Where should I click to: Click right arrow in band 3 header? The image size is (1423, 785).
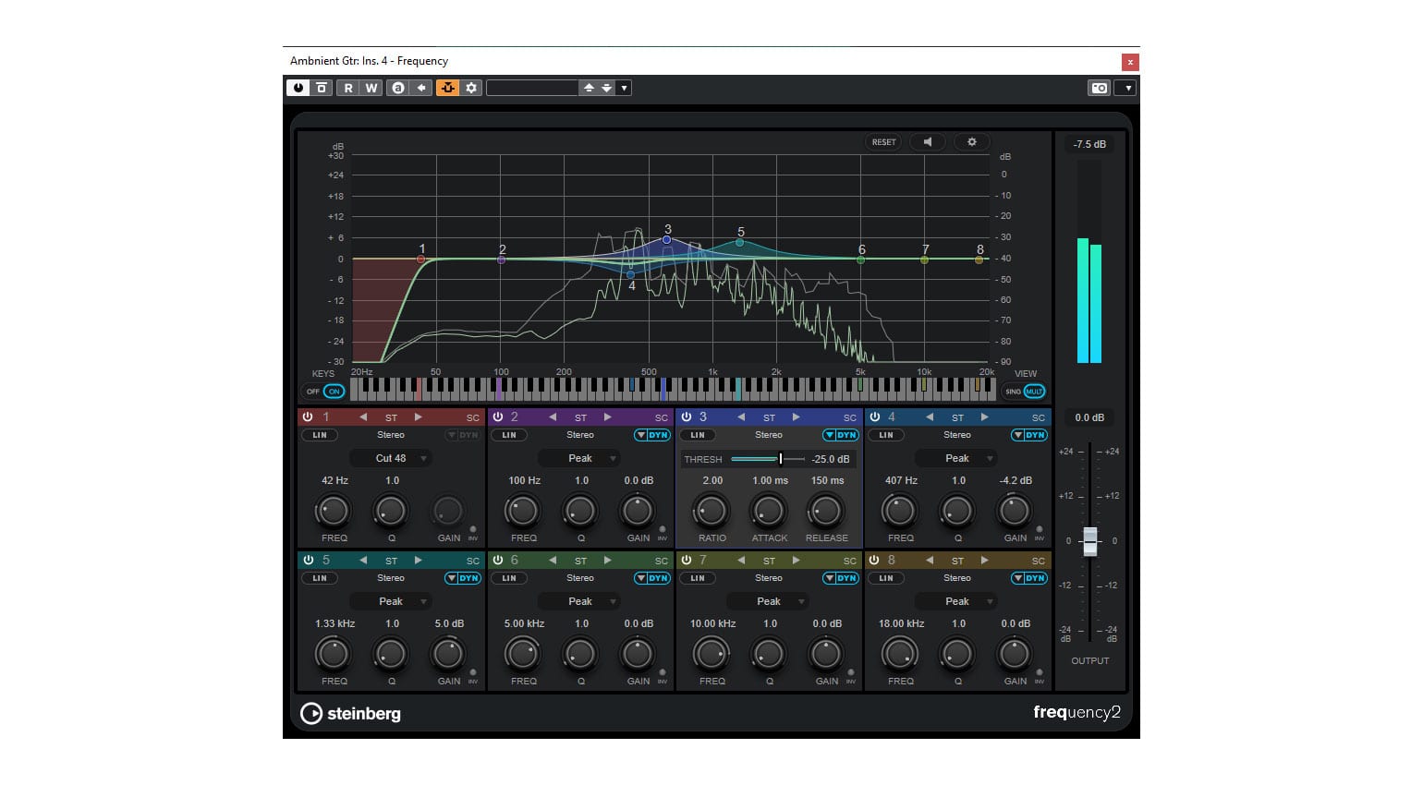[x=796, y=417]
